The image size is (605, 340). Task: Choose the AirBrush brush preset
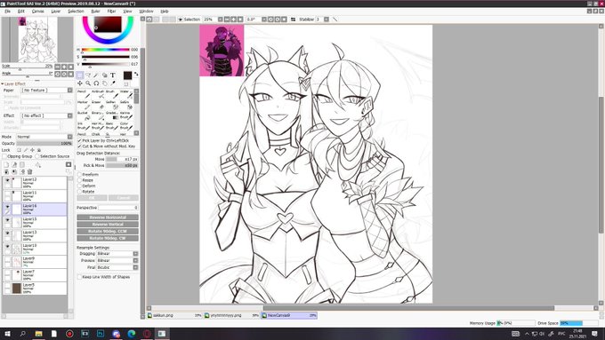(x=97, y=94)
